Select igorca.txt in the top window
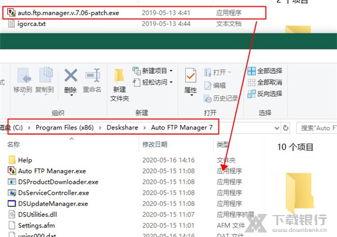The height and width of the screenshot is (237, 337). point(31,24)
